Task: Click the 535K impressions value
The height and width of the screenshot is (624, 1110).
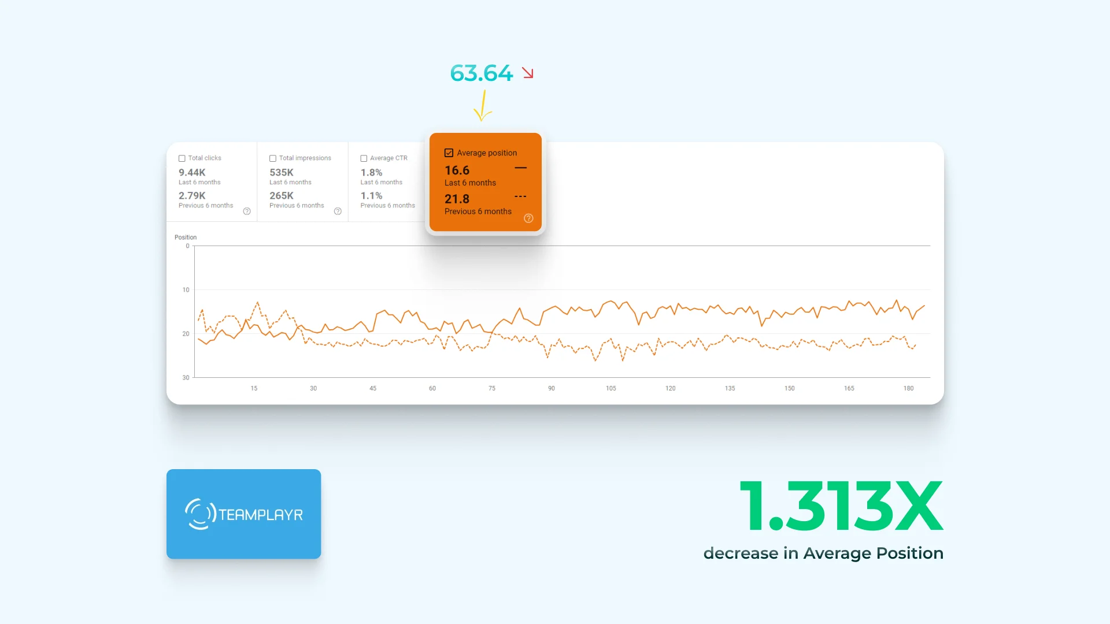Action: point(282,172)
